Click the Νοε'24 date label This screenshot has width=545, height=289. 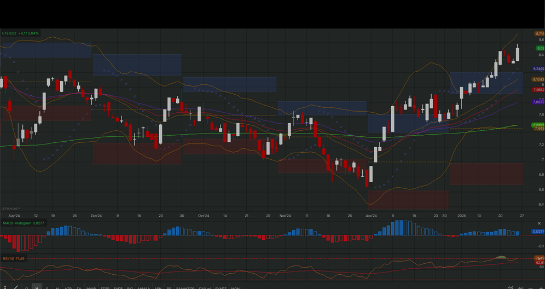tap(285, 216)
